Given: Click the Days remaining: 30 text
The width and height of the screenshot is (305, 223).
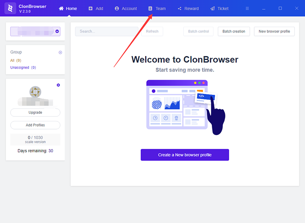Looking at the screenshot, I should pos(35,151).
